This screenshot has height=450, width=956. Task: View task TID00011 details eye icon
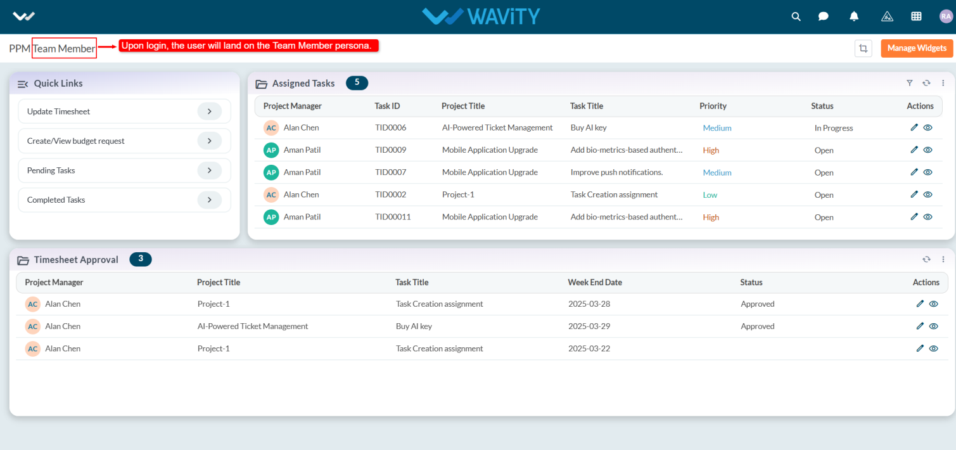tap(927, 216)
